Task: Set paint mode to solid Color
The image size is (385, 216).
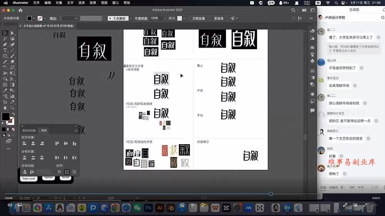Action: [4, 129]
